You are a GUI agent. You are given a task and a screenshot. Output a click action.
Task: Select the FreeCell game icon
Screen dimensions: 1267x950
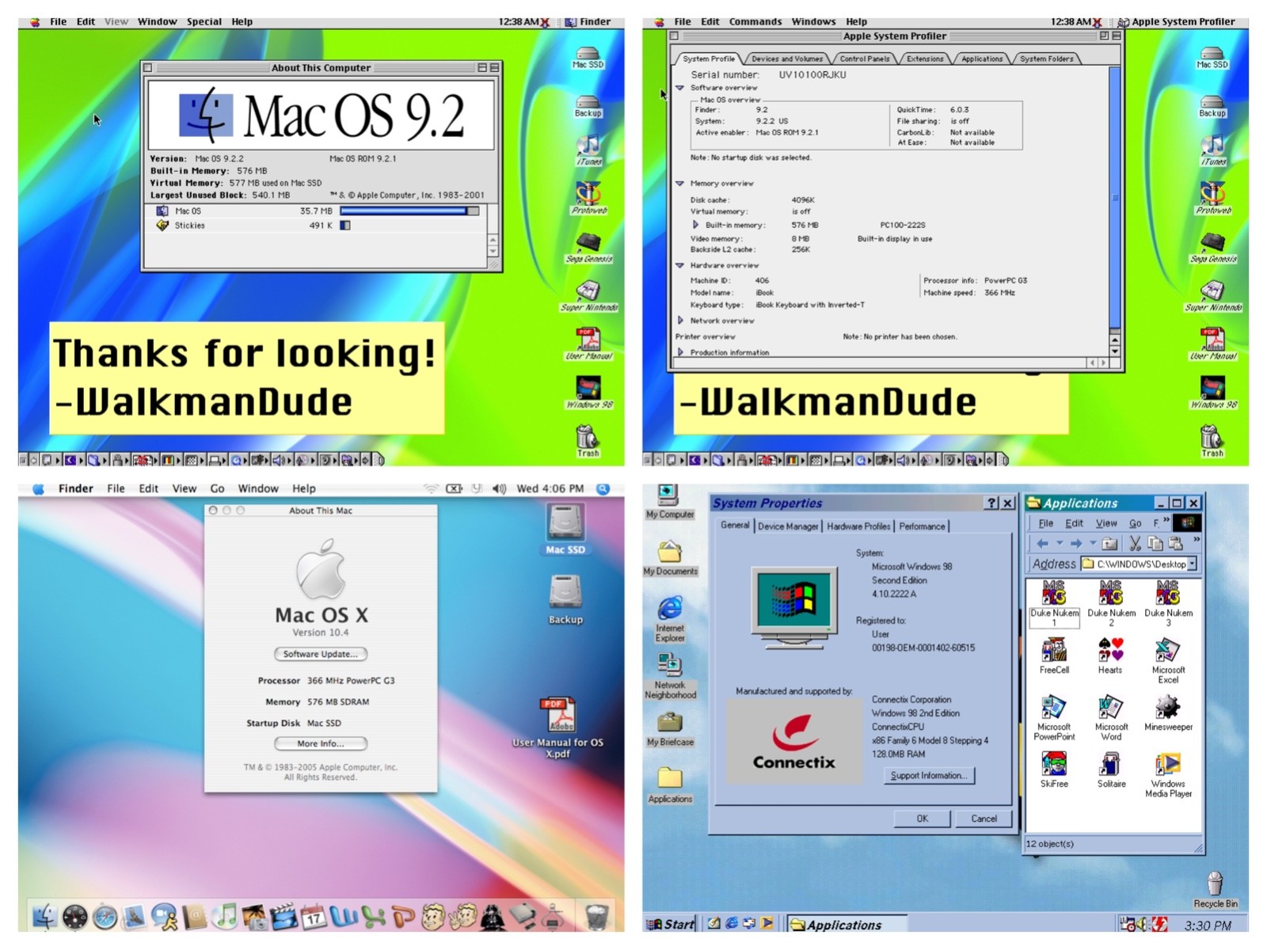[x=1053, y=651]
